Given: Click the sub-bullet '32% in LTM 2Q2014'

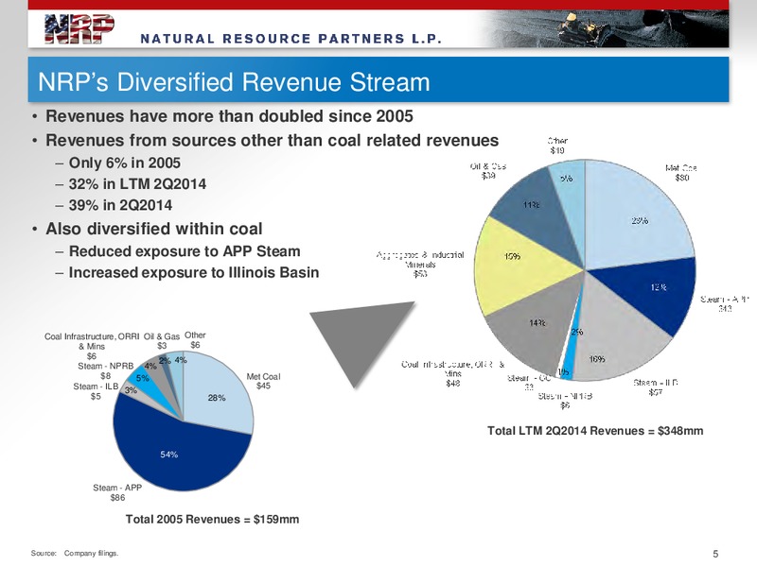Looking at the screenshot, I should tap(137, 184).
